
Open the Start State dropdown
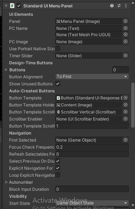coord(92,203)
